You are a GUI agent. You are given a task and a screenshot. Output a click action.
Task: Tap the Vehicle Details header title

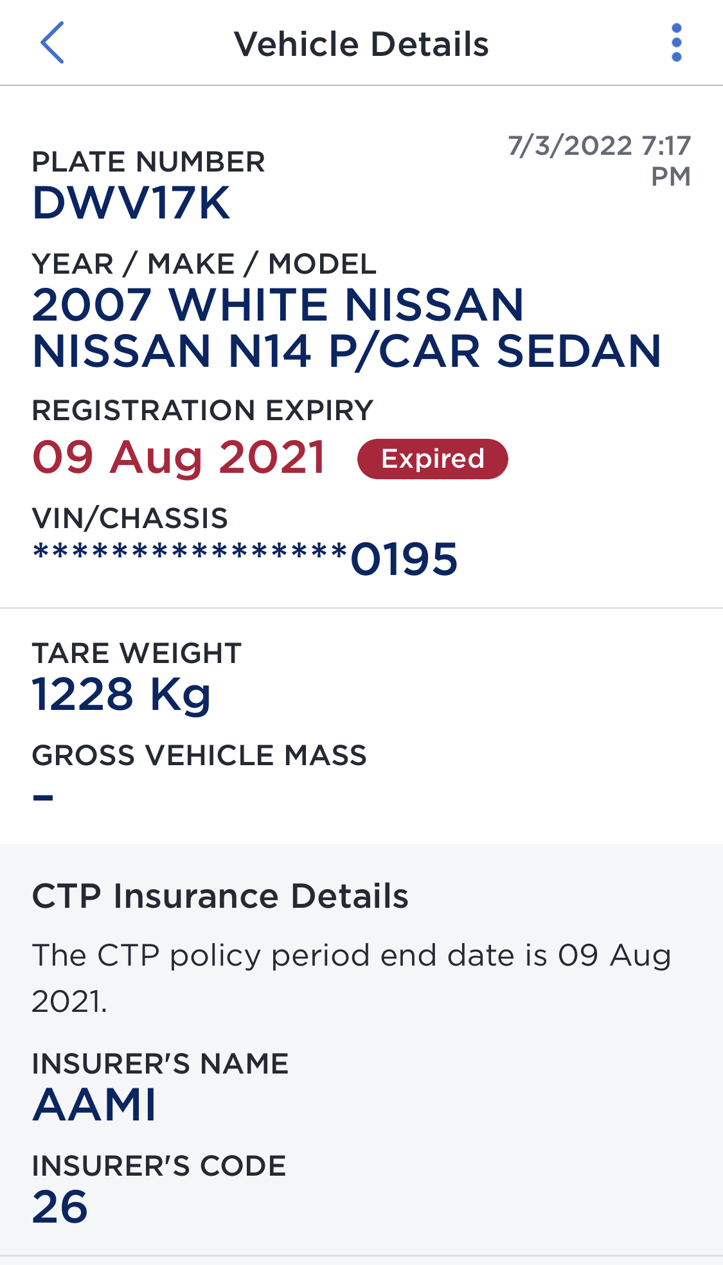[361, 44]
